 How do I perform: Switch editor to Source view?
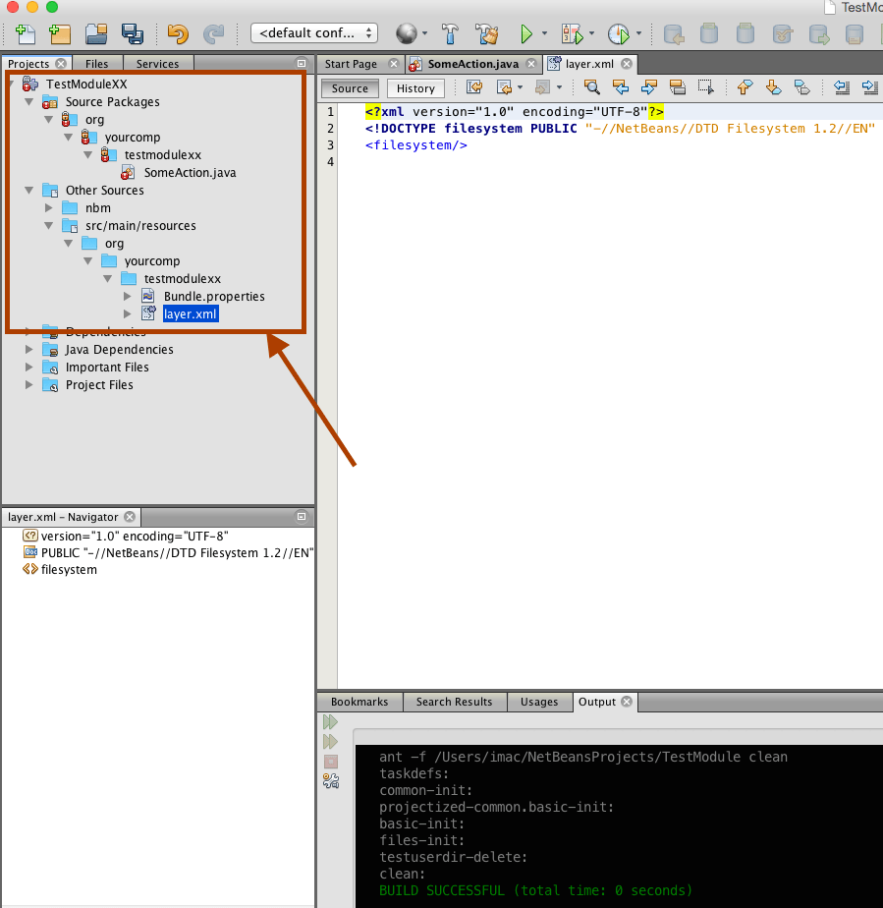(x=350, y=88)
